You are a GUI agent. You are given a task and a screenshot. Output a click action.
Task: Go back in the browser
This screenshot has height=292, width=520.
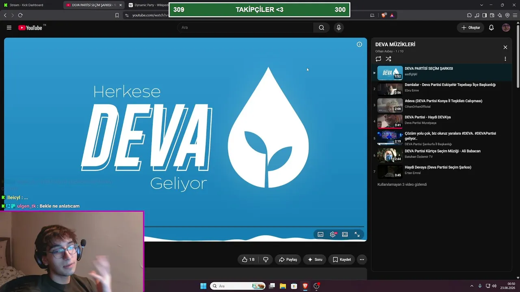[5, 15]
